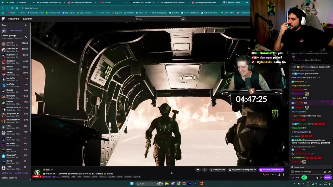Open the MrSoki channel in sidebar
Viewport: 333px width, 187px height.
[15, 103]
